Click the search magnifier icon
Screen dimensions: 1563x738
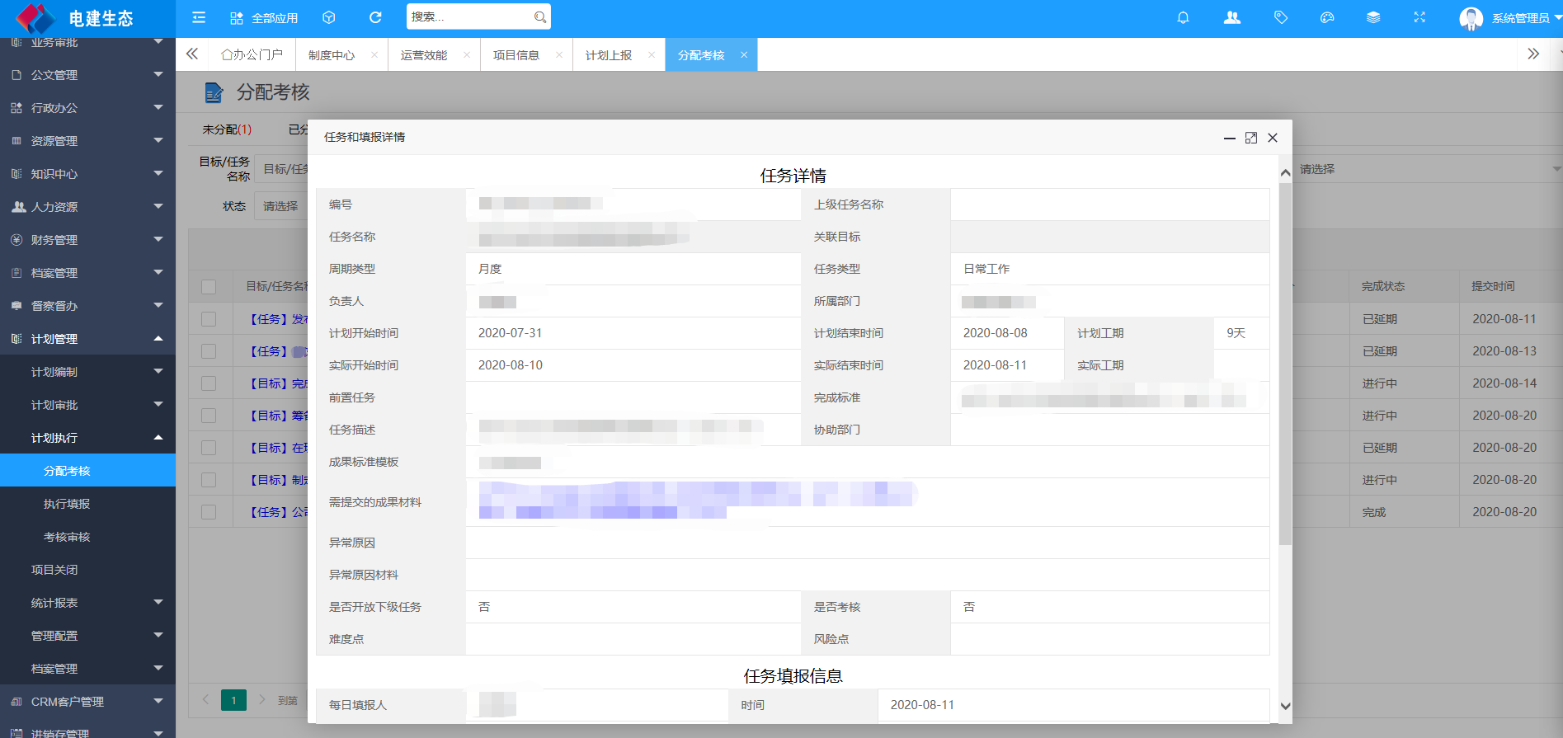coord(539,16)
